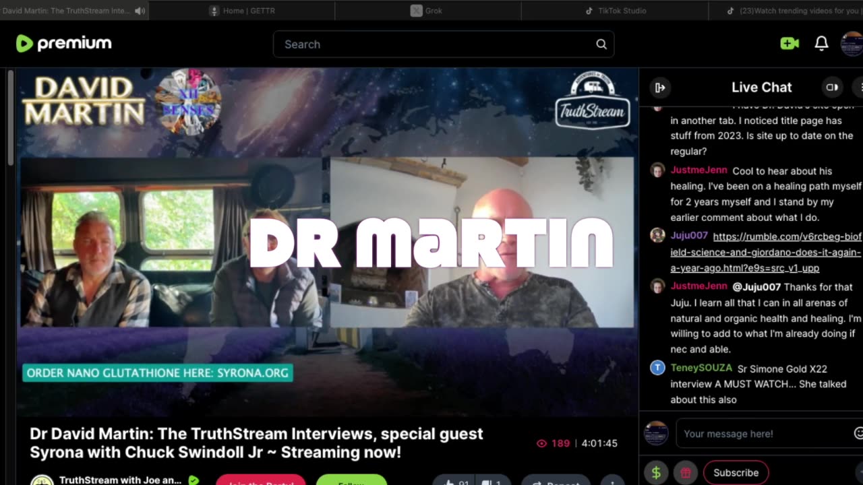Click the dollar sign Rant icon
The height and width of the screenshot is (485, 863).
coord(656,473)
